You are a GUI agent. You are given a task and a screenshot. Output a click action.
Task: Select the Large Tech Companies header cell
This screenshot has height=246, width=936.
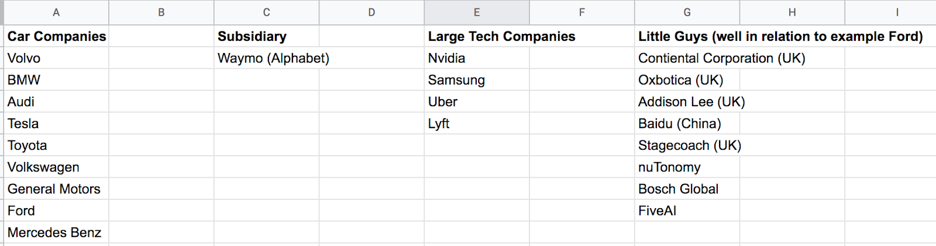point(477,36)
